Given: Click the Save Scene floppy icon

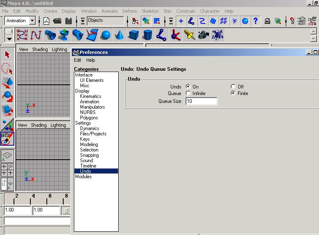Looking at the screenshot, I should point(69,21).
